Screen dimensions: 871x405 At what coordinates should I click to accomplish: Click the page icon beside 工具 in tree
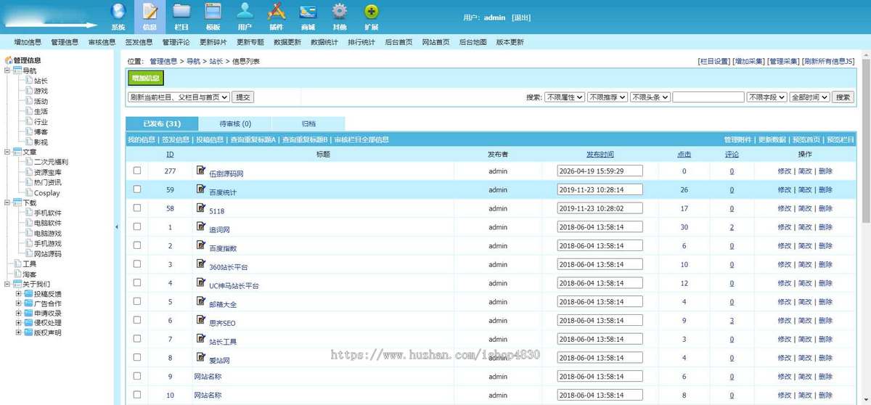[x=17, y=264]
